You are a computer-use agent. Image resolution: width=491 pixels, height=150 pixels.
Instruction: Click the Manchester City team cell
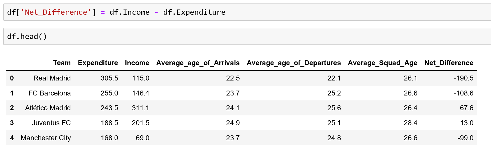[46, 138]
